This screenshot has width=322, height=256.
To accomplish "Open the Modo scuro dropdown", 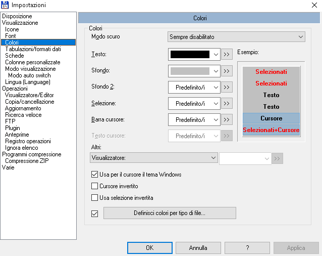I will pyautogui.click(x=236, y=37).
